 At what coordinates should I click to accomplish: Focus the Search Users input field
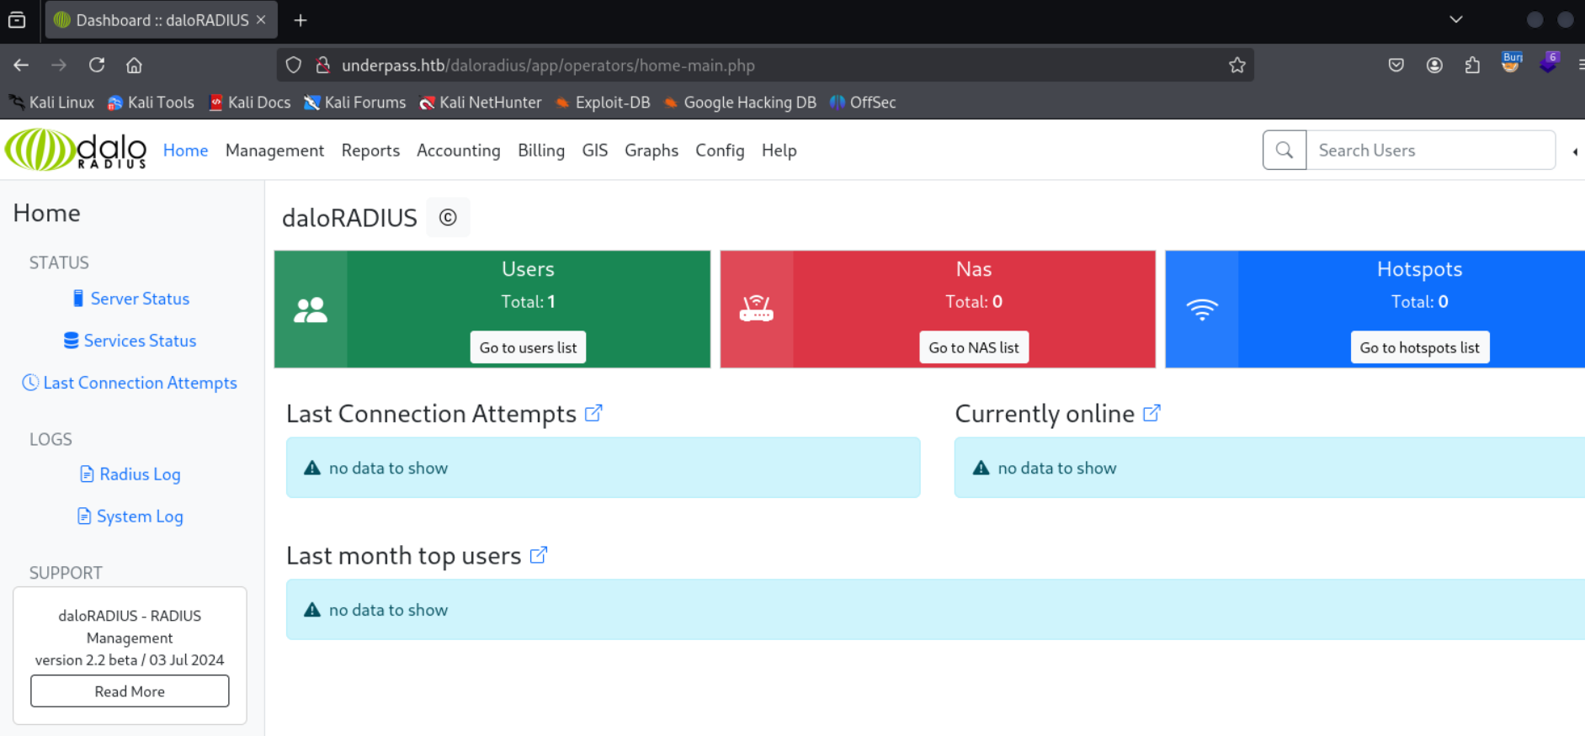[1430, 150]
